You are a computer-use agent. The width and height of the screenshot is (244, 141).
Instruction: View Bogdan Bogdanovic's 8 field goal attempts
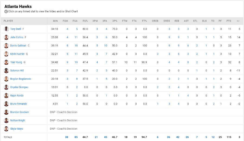coord(77,79)
